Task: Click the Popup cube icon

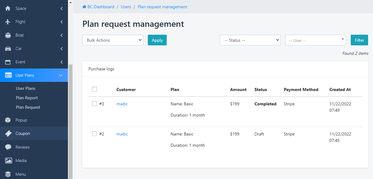Action: coord(8,120)
